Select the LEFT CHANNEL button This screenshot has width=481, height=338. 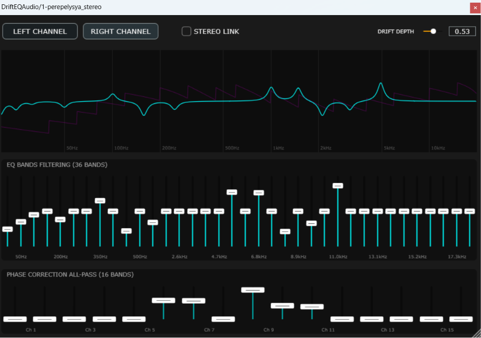click(40, 31)
